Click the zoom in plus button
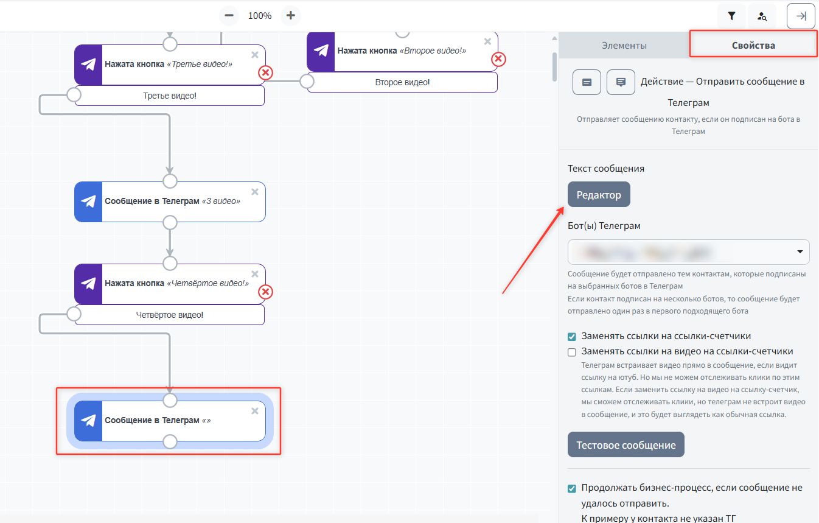Viewport: 819px width, 523px height. pos(291,15)
